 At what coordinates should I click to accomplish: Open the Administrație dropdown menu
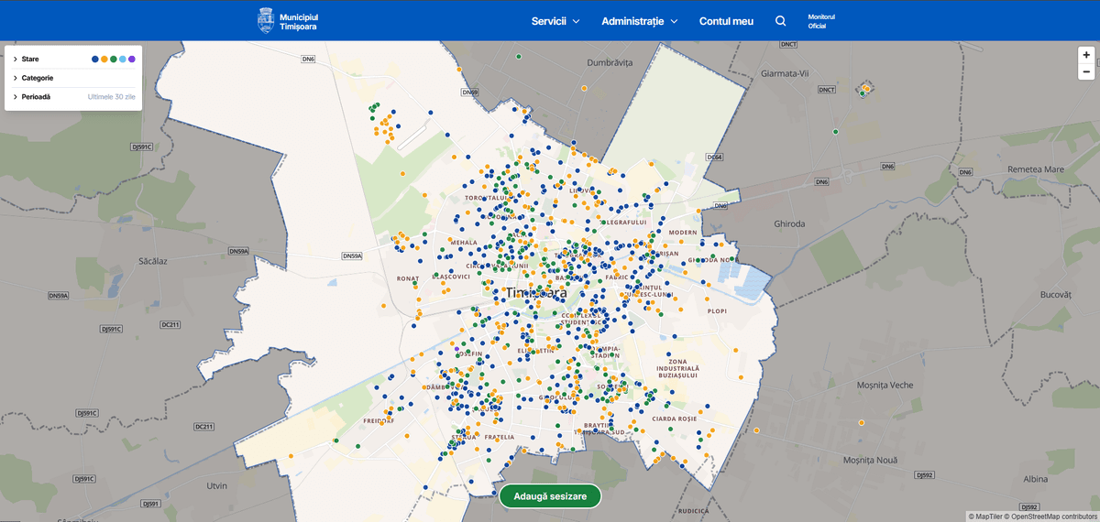(x=639, y=21)
